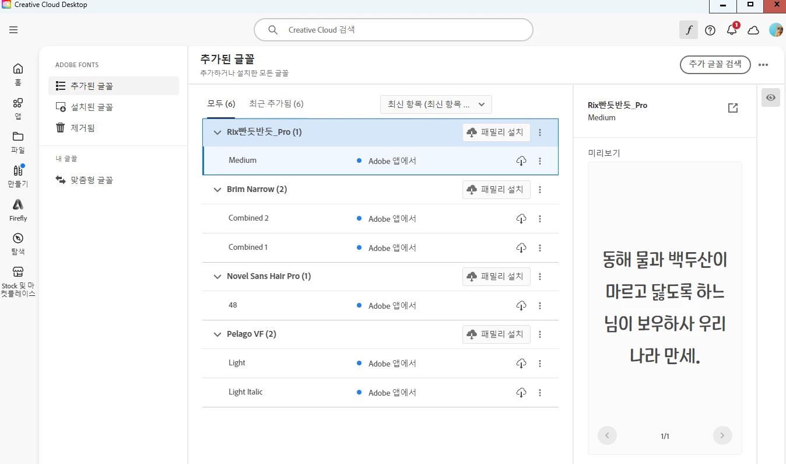Open the Discover (탐색) compass icon
The width and height of the screenshot is (786, 464).
click(18, 244)
